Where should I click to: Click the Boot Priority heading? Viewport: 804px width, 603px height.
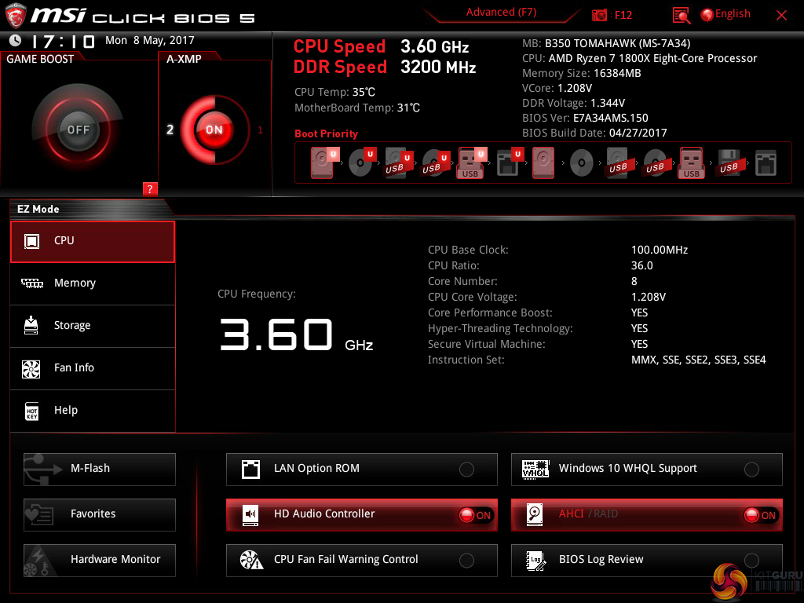[x=326, y=133]
